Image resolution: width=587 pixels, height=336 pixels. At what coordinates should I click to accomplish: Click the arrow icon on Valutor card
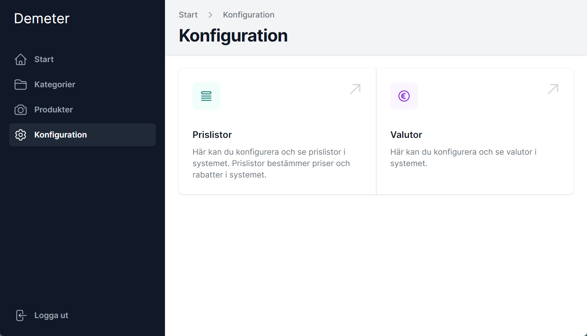553,89
